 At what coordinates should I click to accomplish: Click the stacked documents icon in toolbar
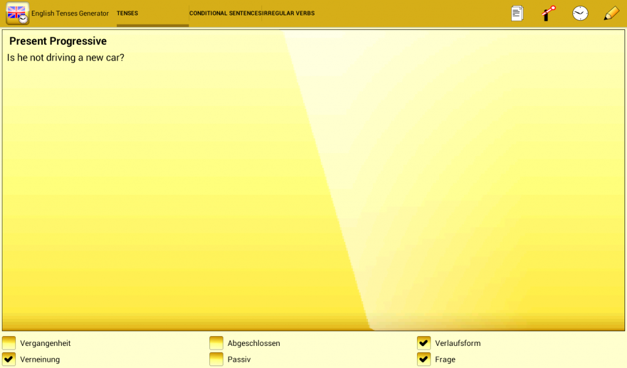[517, 13]
